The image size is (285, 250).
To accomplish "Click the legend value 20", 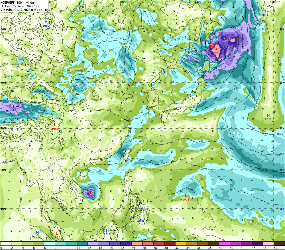I will point(111,248).
